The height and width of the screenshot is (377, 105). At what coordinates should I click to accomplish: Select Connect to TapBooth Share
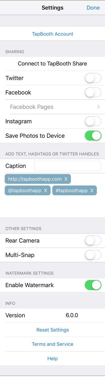tap(52, 64)
